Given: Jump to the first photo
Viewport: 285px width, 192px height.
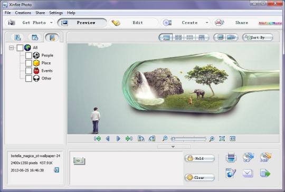Looking at the screenshot, I should (98, 139).
